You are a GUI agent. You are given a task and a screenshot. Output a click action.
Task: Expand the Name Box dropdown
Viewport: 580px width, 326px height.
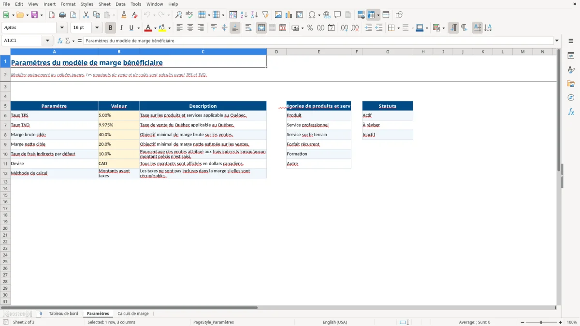(x=48, y=41)
